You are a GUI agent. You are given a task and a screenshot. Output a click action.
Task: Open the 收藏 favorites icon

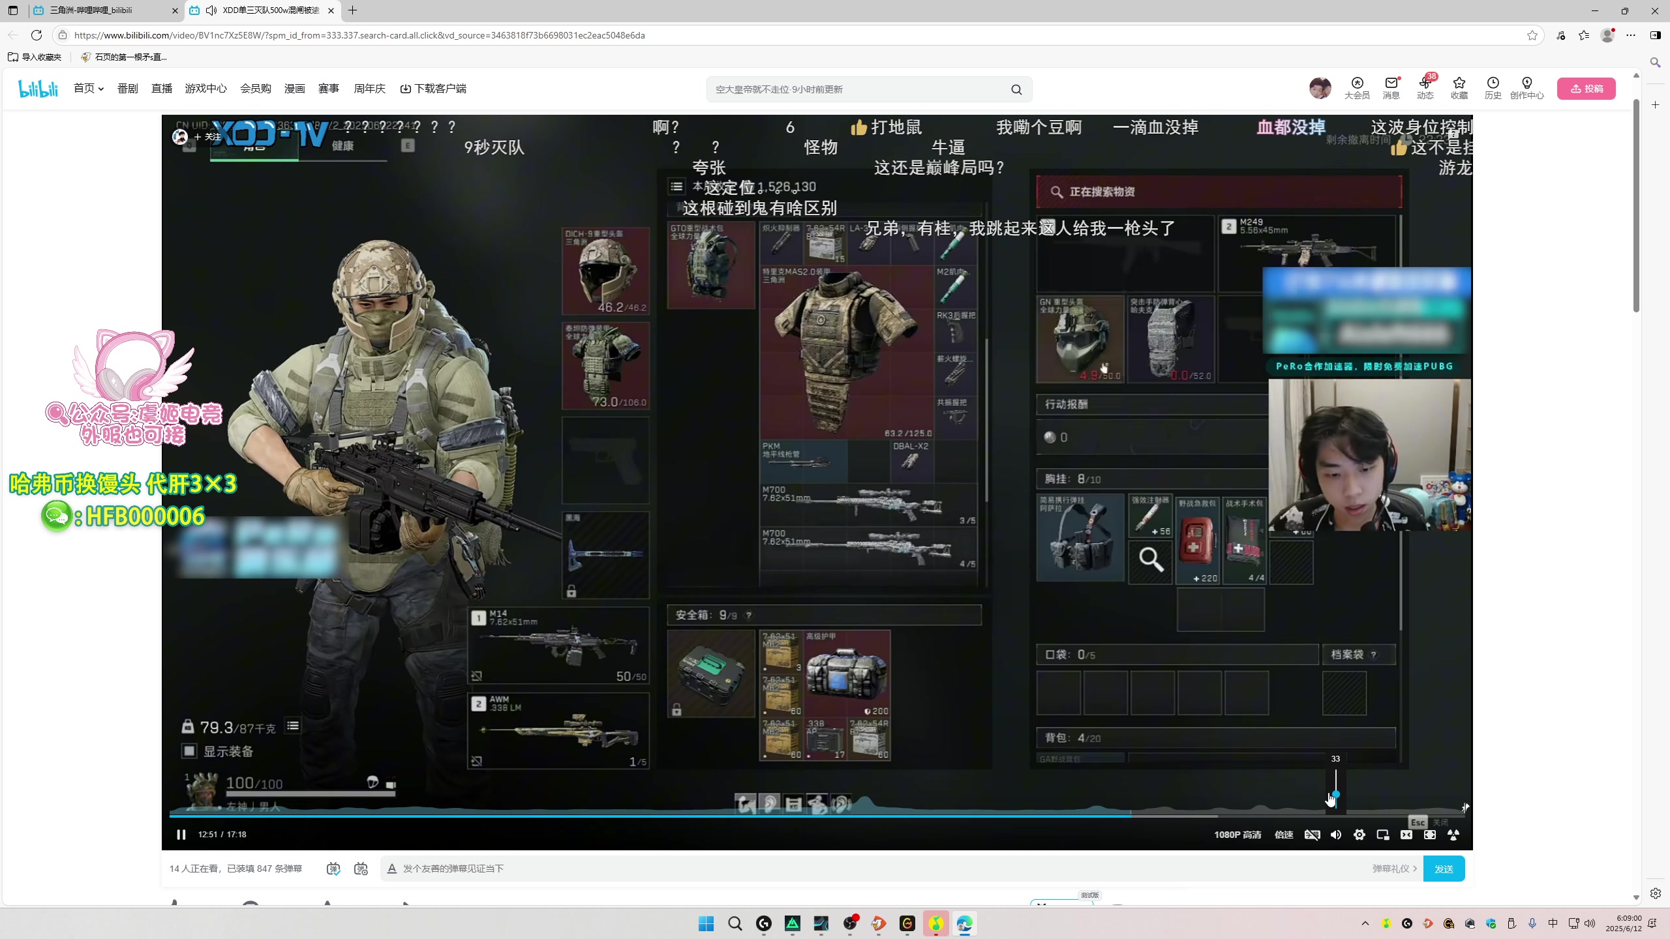click(1459, 88)
